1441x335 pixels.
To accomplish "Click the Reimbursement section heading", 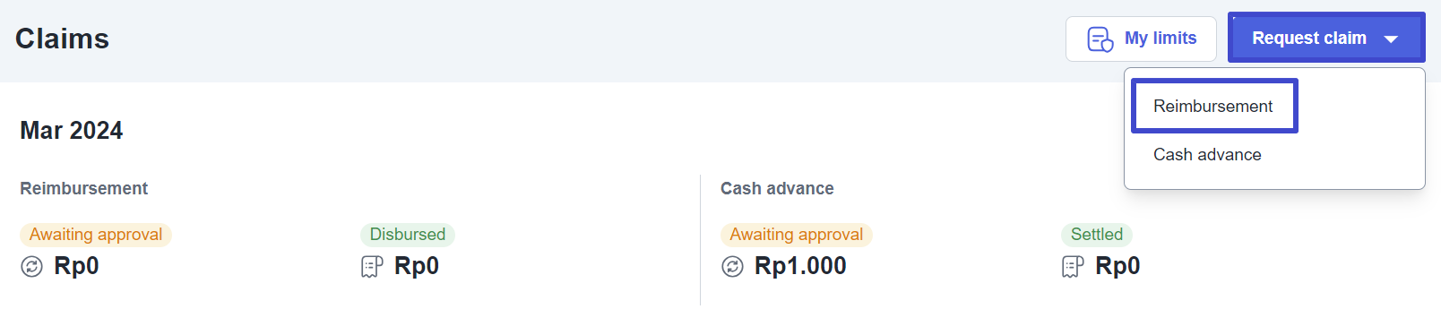I will [84, 188].
